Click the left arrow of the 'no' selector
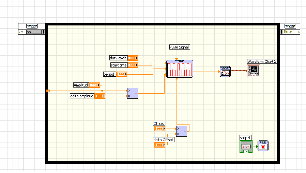This screenshot has height=173, width=306. point(19,32)
